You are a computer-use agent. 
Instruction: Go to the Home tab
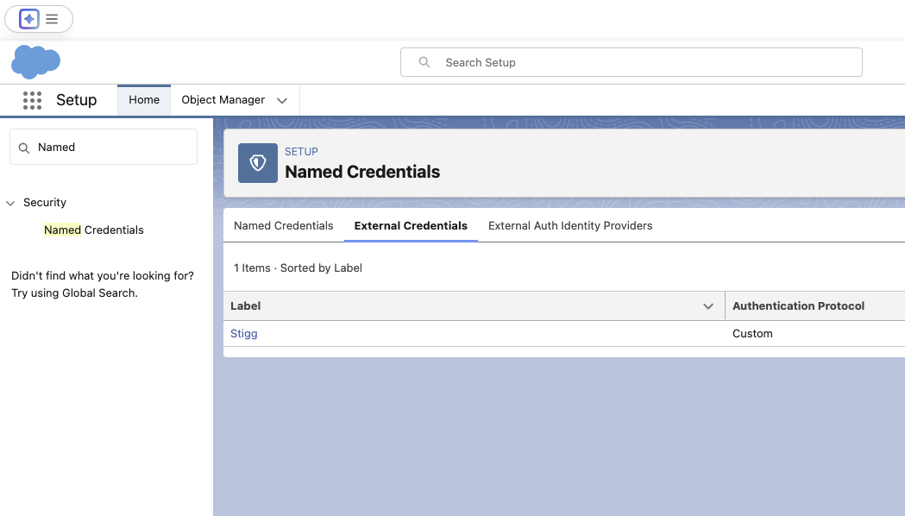pyautogui.click(x=144, y=100)
